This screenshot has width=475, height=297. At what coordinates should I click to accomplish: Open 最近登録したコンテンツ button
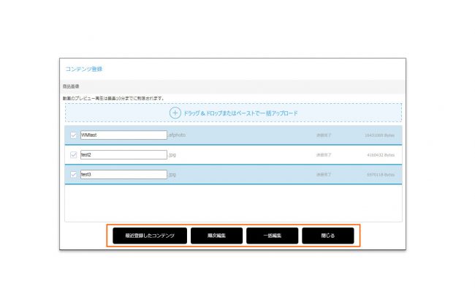[x=150, y=236]
